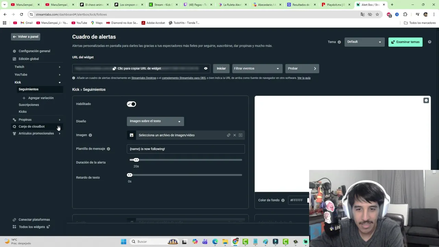Toggle widget URL visibility eye icon
439x247 pixels.
click(206, 69)
